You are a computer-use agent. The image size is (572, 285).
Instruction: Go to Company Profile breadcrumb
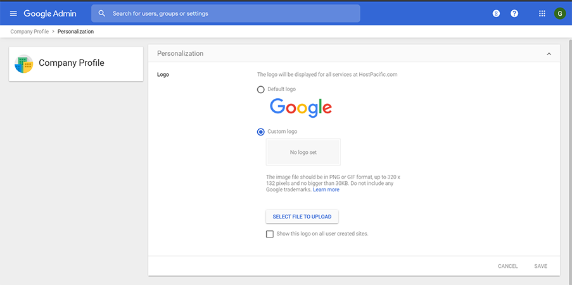[30, 32]
